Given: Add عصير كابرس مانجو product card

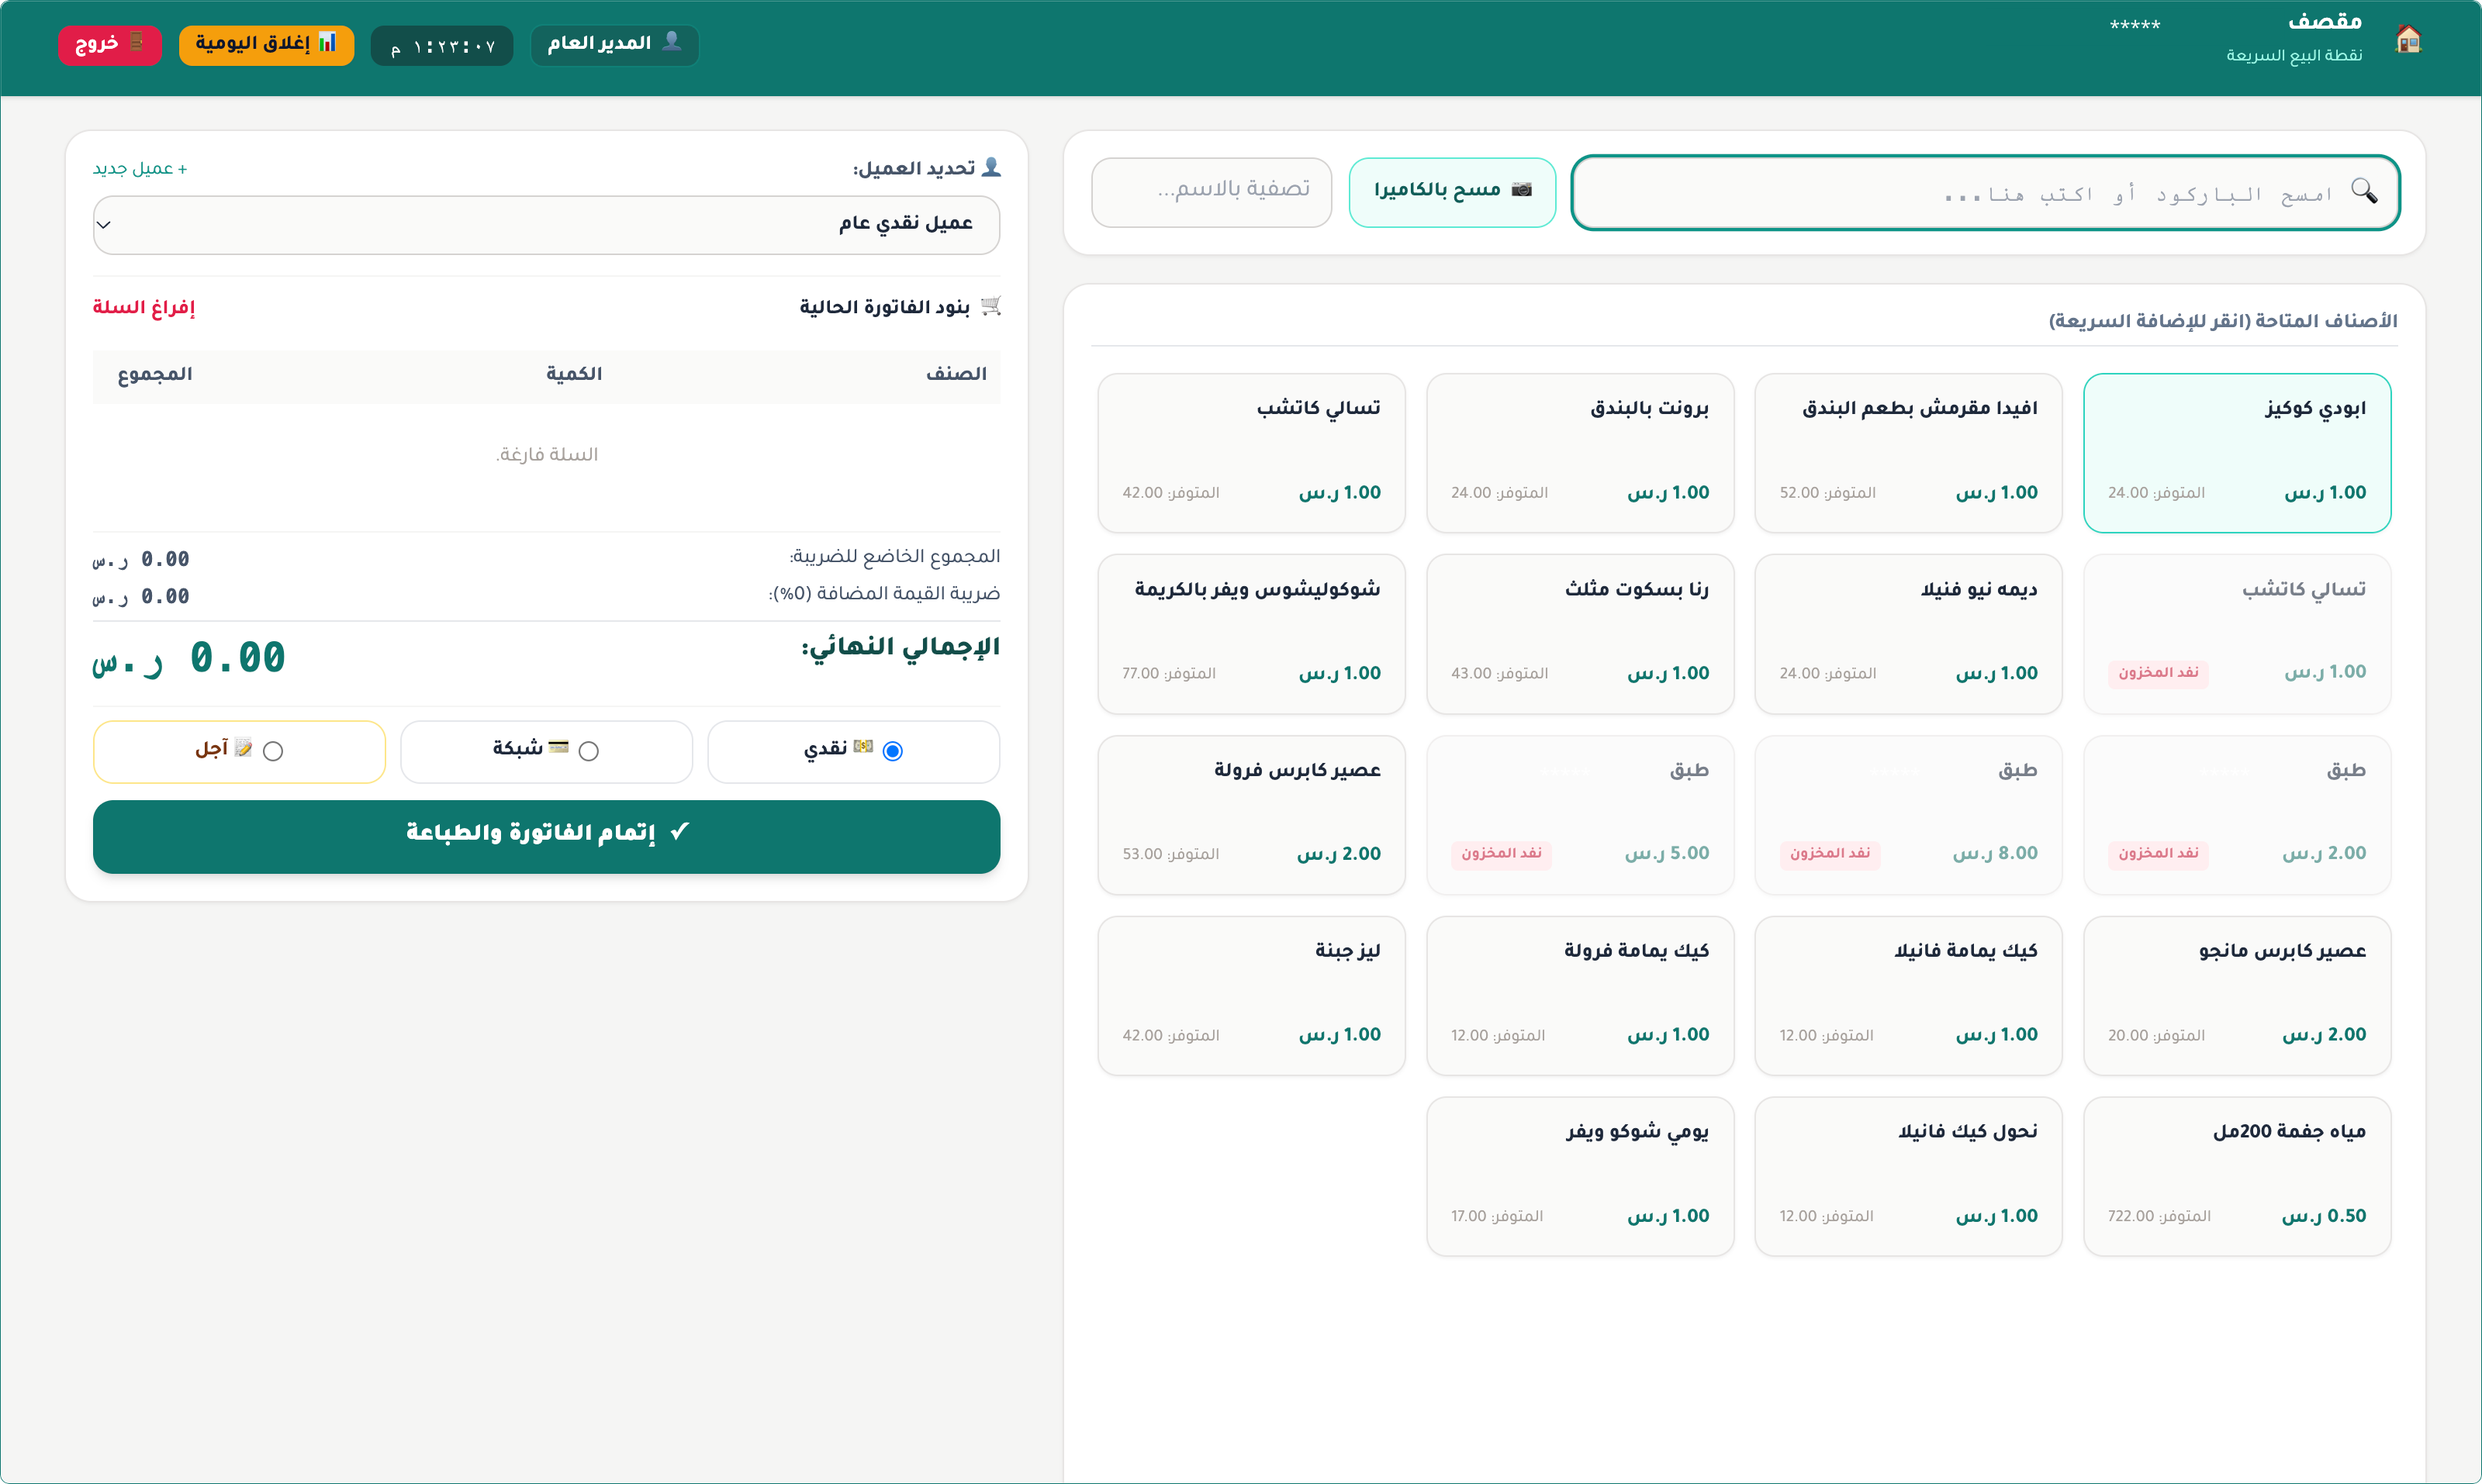Looking at the screenshot, I should tap(2237, 995).
